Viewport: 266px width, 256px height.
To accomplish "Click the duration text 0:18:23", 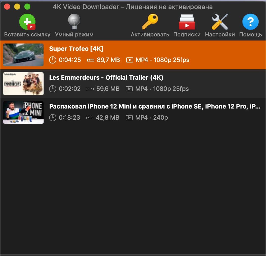I will (x=69, y=118).
